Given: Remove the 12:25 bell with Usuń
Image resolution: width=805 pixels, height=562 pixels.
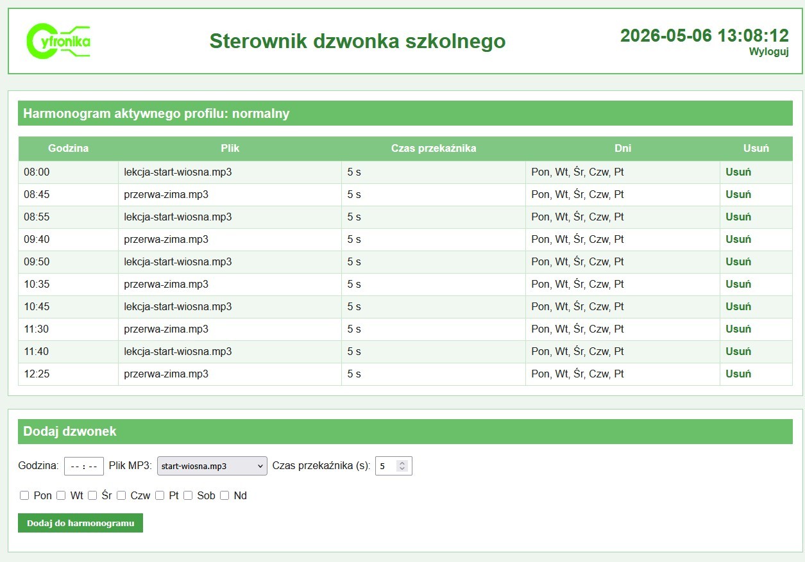Looking at the screenshot, I should 738,374.
